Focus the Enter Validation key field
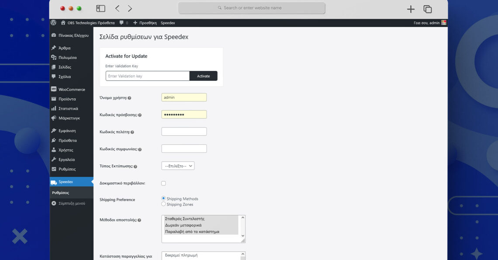Screen dimensions: 498x260 pos(147,76)
